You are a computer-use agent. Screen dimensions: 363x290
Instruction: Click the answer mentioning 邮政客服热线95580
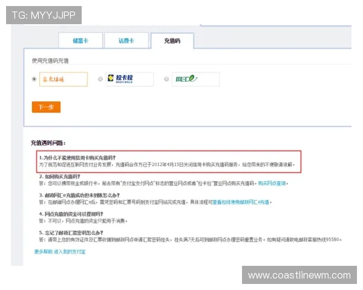190,240
